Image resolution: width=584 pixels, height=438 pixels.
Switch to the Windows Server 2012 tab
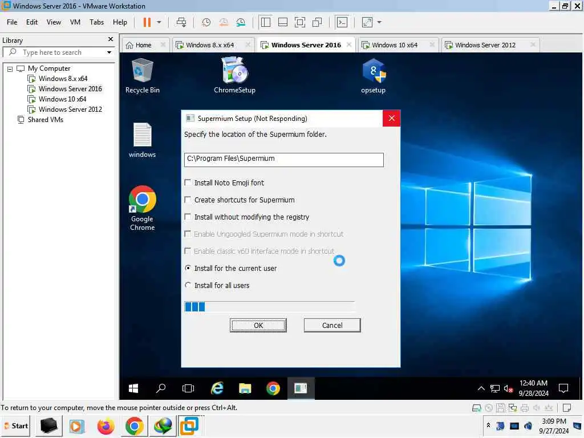click(x=485, y=45)
